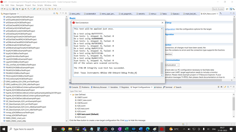The width and height of the screenshot is (236, 132).
Task: Switch to the Console tab
Action: tap(74, 87)
